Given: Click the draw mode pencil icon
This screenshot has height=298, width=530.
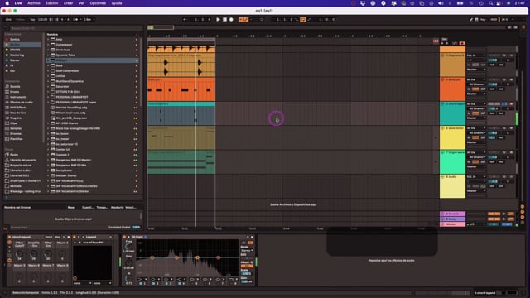Looking at the screenshot, I should coord(471,20).
